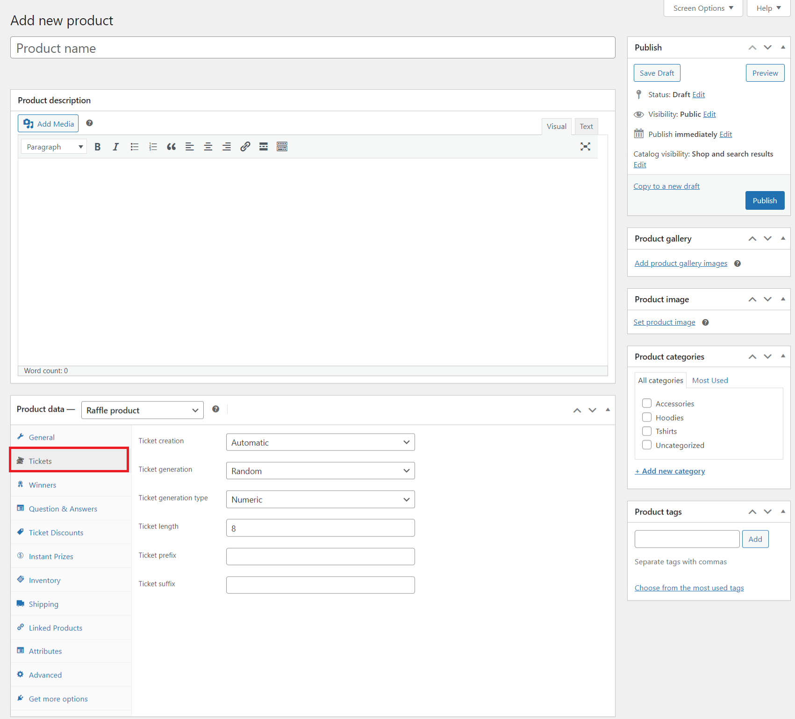Click help icon beside Add Media

[89, 123]
